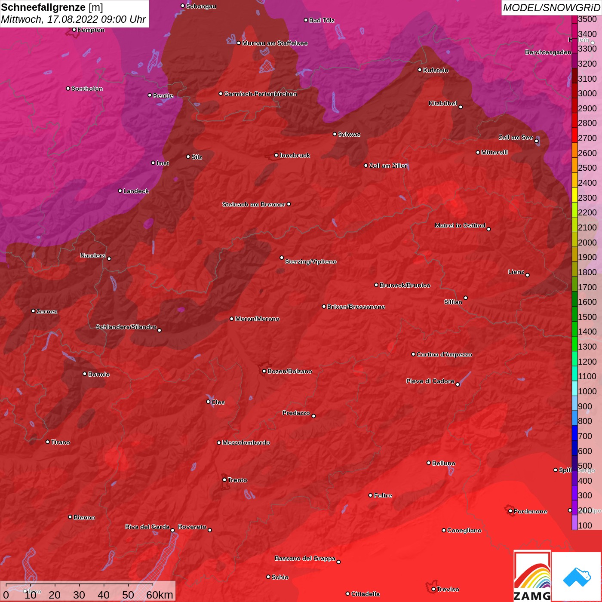Screen dimensions: 602x602
Task: Click the Nauders label
Action: (x=93, y=255)
